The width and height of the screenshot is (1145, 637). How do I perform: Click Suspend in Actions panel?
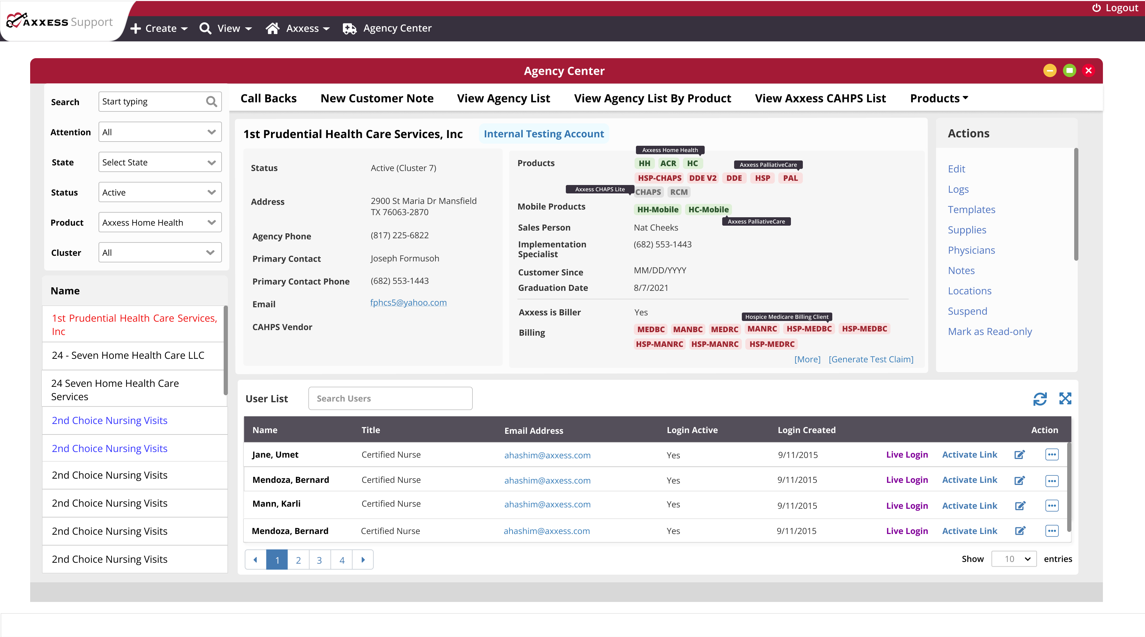click(x=967, y=311)
